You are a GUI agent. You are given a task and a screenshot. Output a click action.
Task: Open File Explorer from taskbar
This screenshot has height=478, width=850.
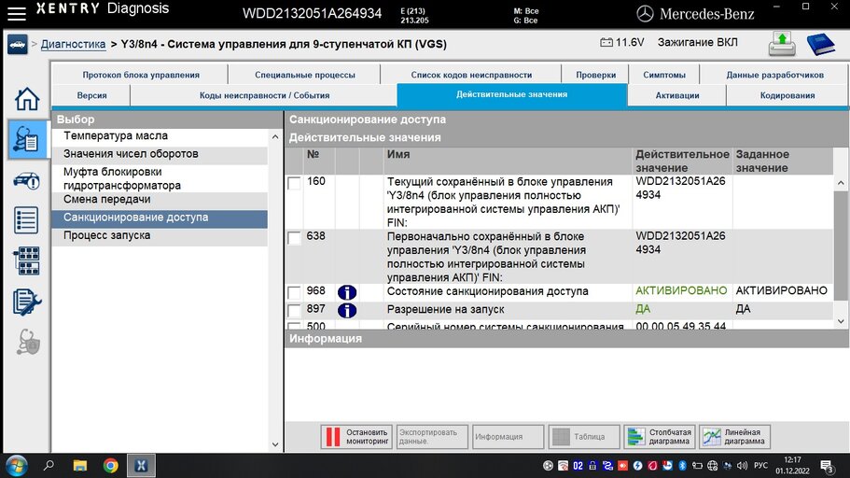click(x=80, y=466)
